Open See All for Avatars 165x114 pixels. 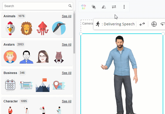pos(67,45)
